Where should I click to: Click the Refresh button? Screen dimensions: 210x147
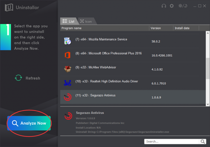coord(27,78)
